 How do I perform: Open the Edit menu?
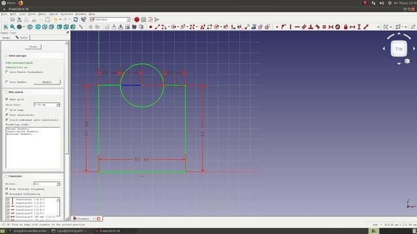click(13, 14)
